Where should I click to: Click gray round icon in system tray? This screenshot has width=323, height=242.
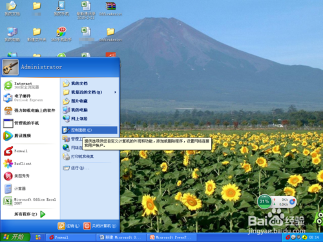(293, 237)
